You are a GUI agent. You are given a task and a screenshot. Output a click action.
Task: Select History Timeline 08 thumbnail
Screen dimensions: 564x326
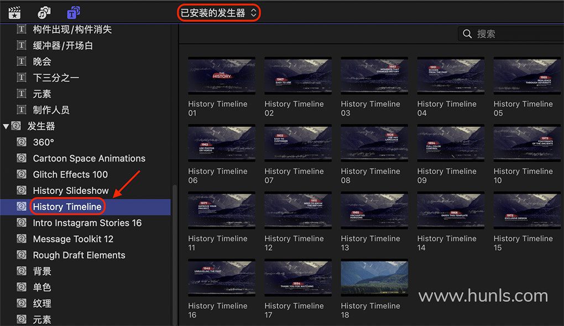[374, 143]
